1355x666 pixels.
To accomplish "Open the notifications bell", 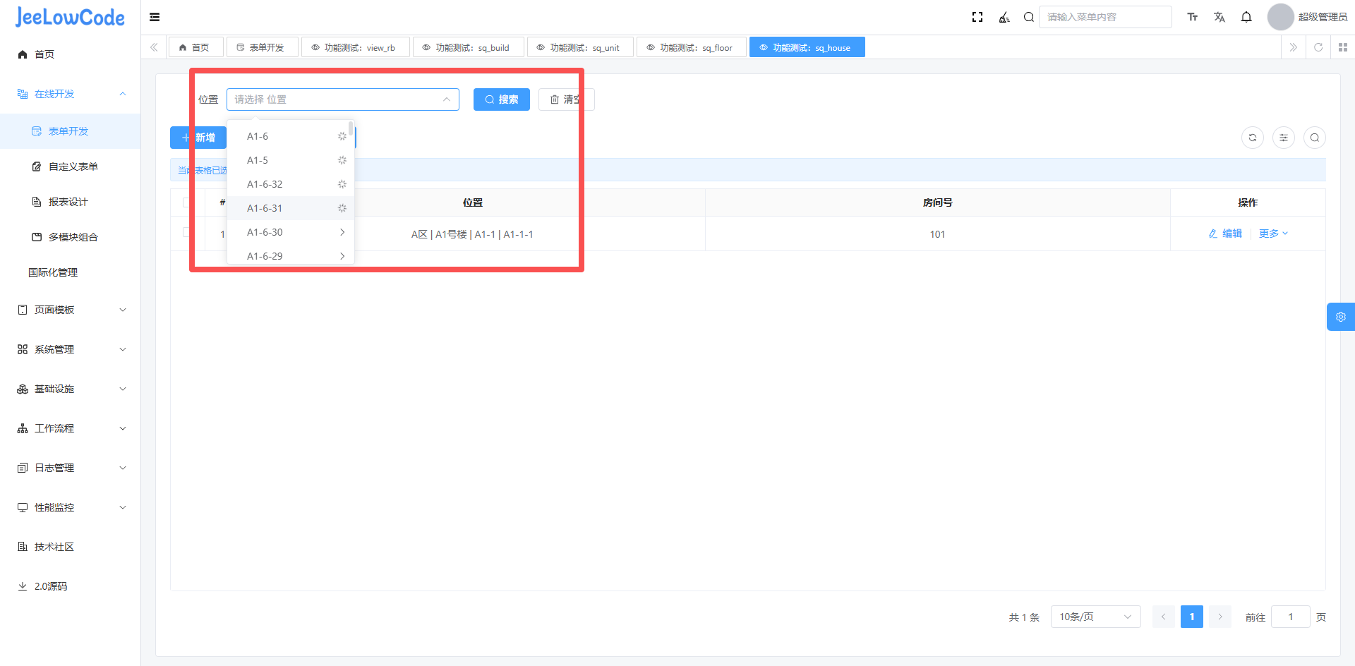I will click(1246, 17).
